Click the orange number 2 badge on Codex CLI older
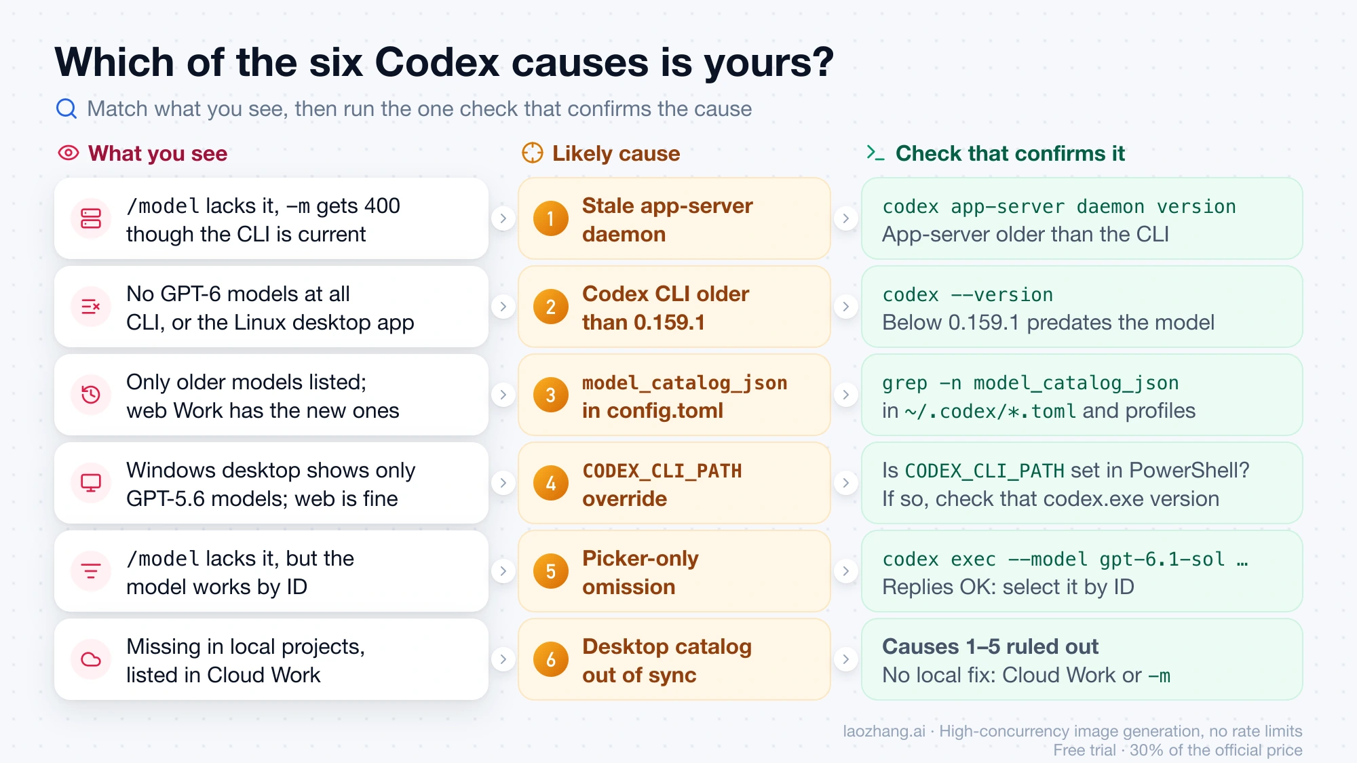Viewport: 1357px width, 763px height. 551,307
